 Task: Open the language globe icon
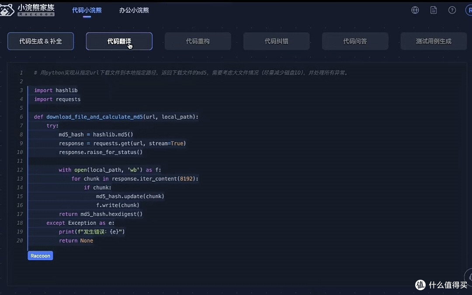(x=415, y=10)
